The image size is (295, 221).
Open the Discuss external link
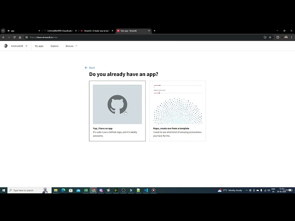[x=71, y=46]
